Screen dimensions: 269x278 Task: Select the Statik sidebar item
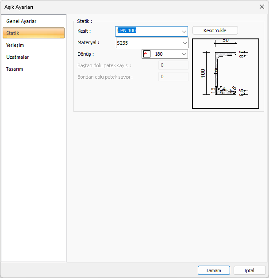point(13,33)
